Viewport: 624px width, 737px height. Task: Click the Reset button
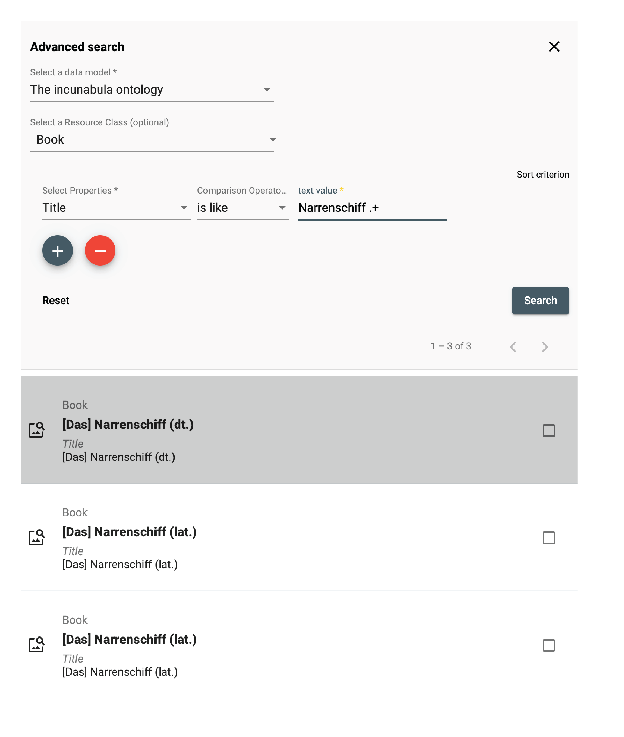click(x=56, y=300)
